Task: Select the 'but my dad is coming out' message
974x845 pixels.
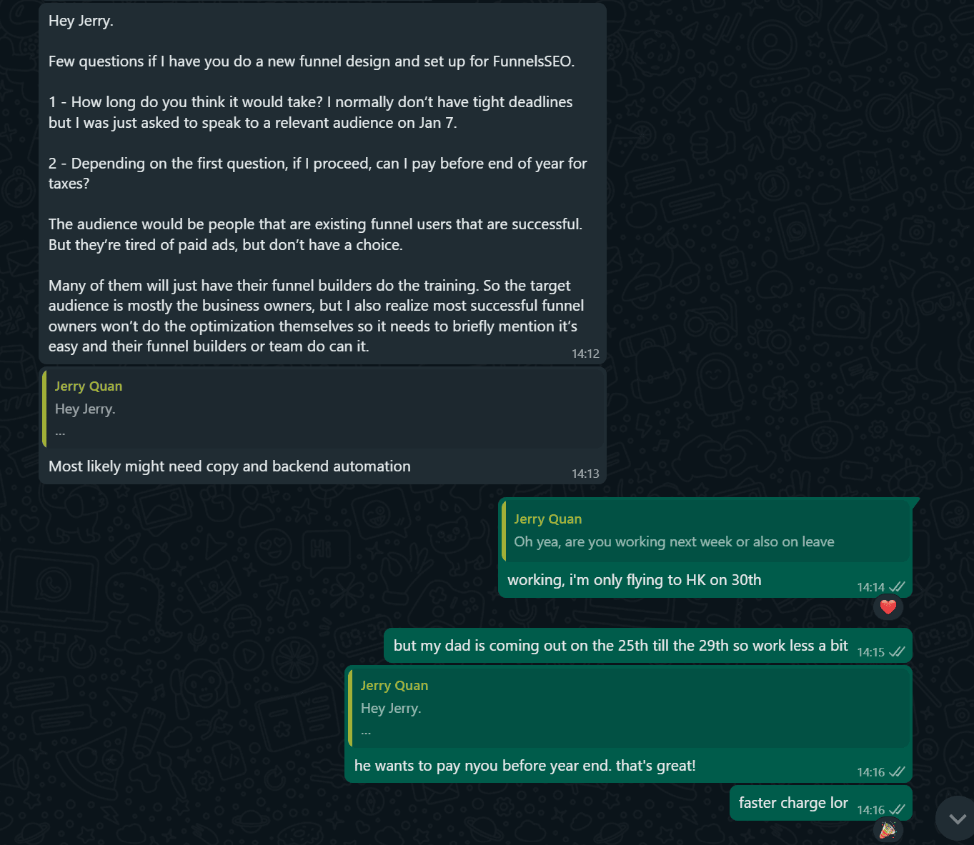Action: tap(620, 646)
